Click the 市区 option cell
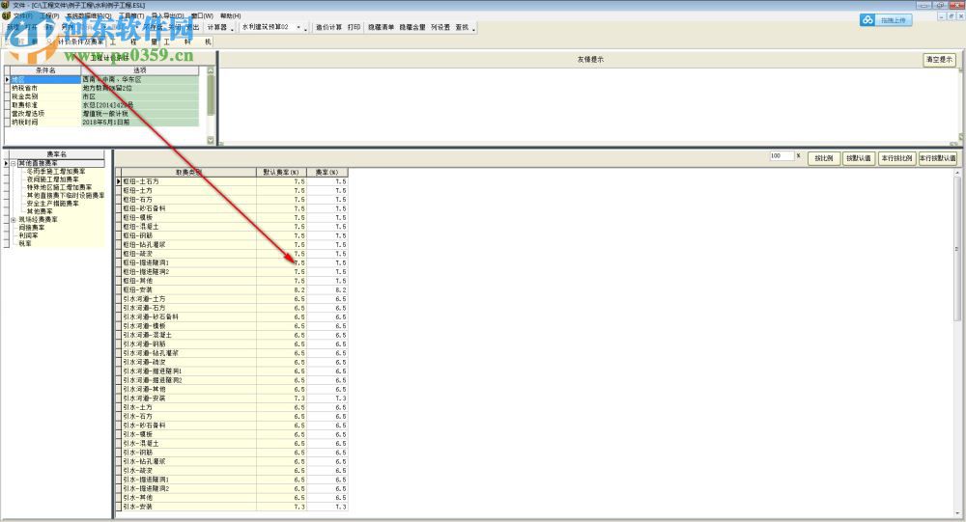966x522 pixels. pyautogui.click(x=140, y=96)
